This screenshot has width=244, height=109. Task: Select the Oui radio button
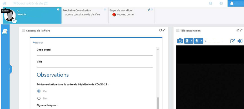(x=39, y=91)
